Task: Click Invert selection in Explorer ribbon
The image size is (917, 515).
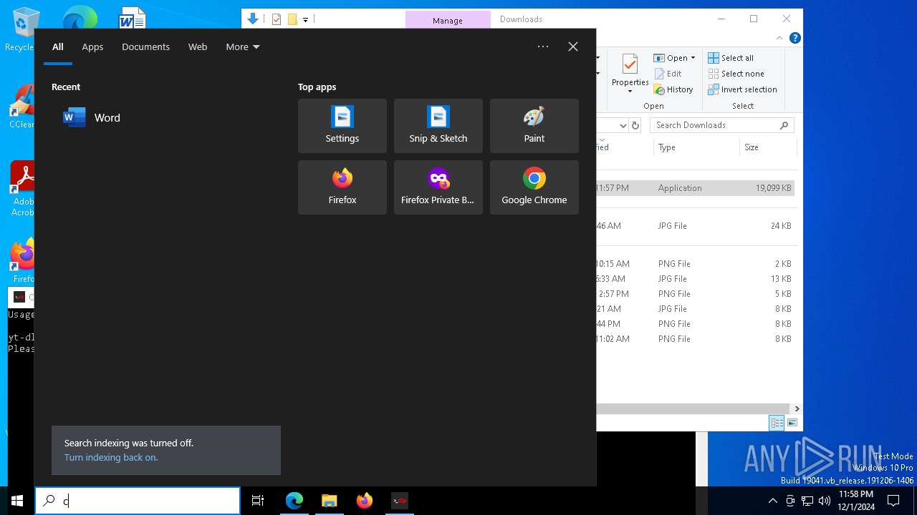Action: 743,89
